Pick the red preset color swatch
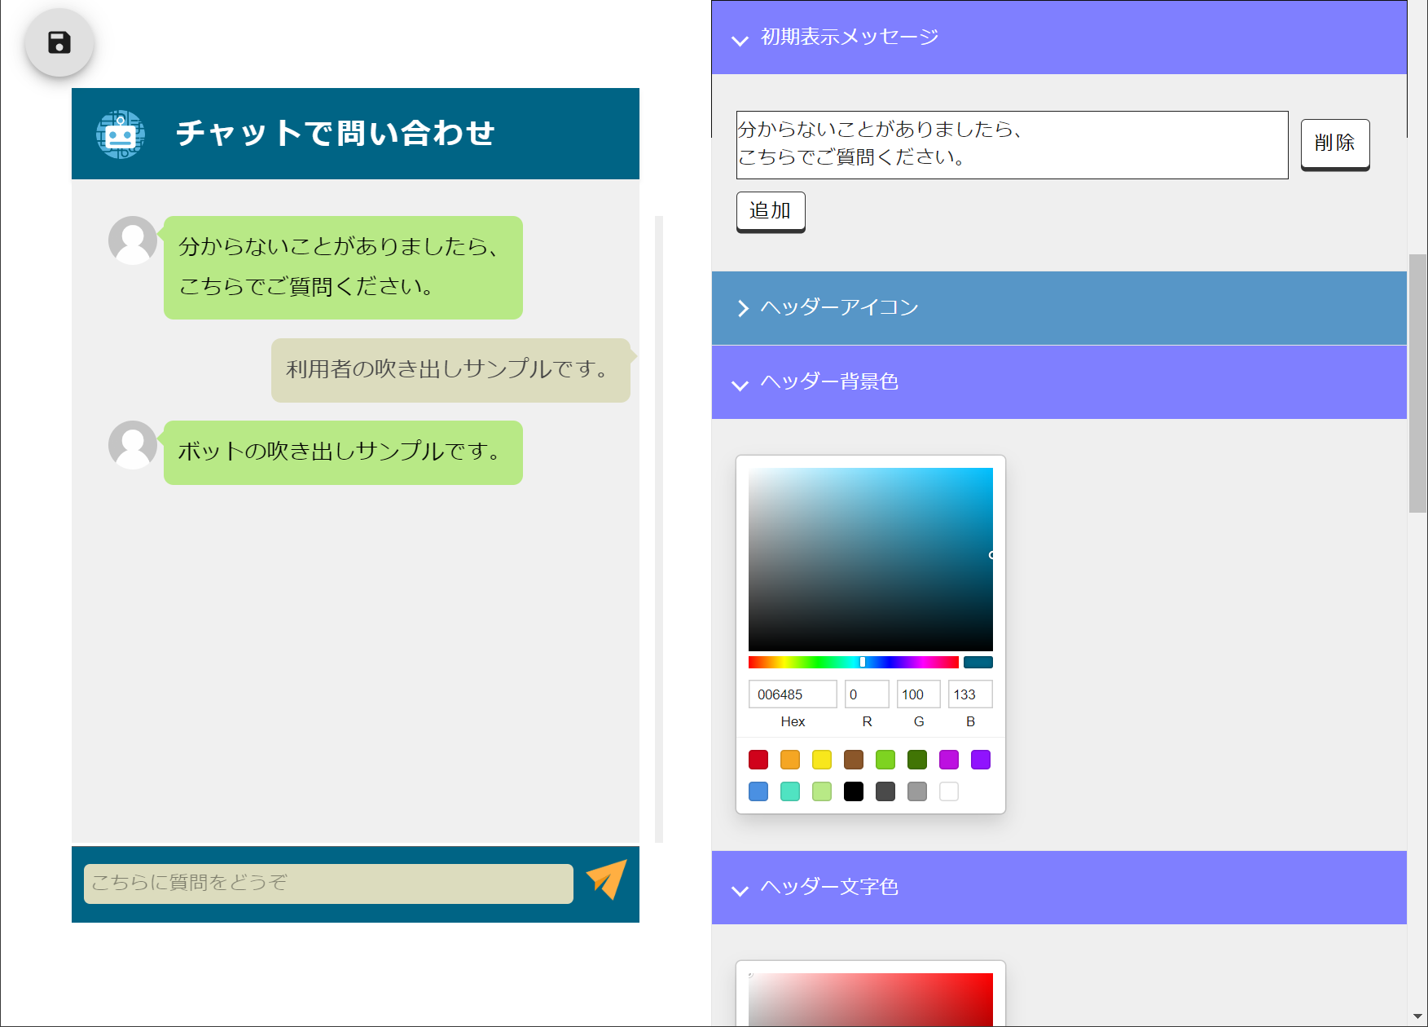Viewport: 1428px width, 1027px height. [x=758, y=760]
